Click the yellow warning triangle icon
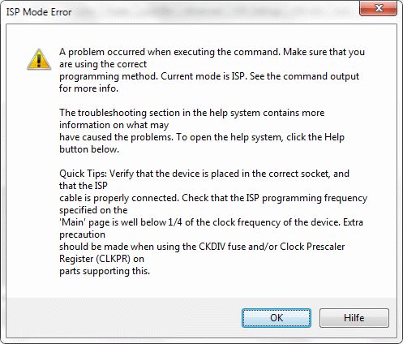This screenshot has width=403, height=344. tap(39, 59)
